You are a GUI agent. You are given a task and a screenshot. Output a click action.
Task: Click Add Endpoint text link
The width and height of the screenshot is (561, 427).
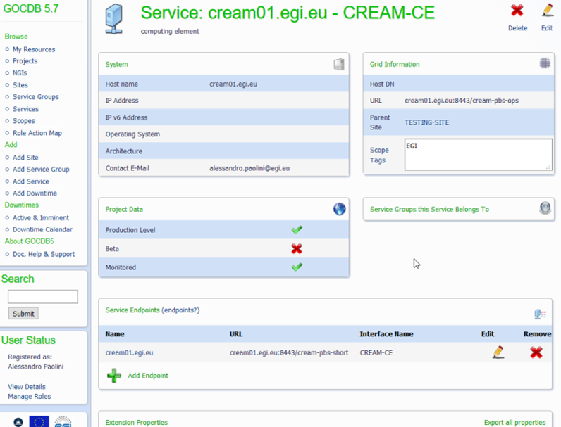pos(148,376)
